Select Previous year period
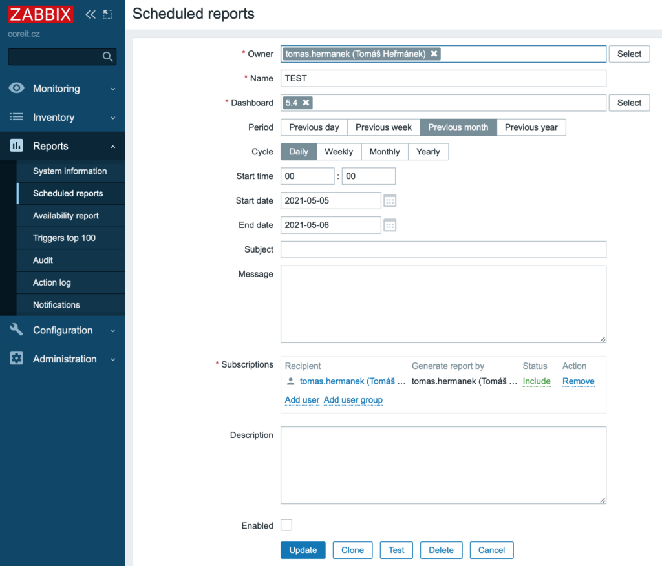Screen dimensions: 662x566 (531, 127)
